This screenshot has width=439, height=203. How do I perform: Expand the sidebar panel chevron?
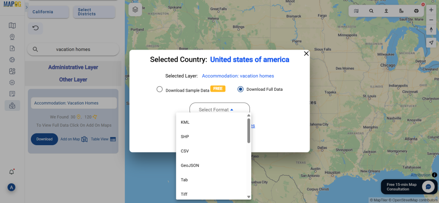pyautogui.click(x=27, y=7)
